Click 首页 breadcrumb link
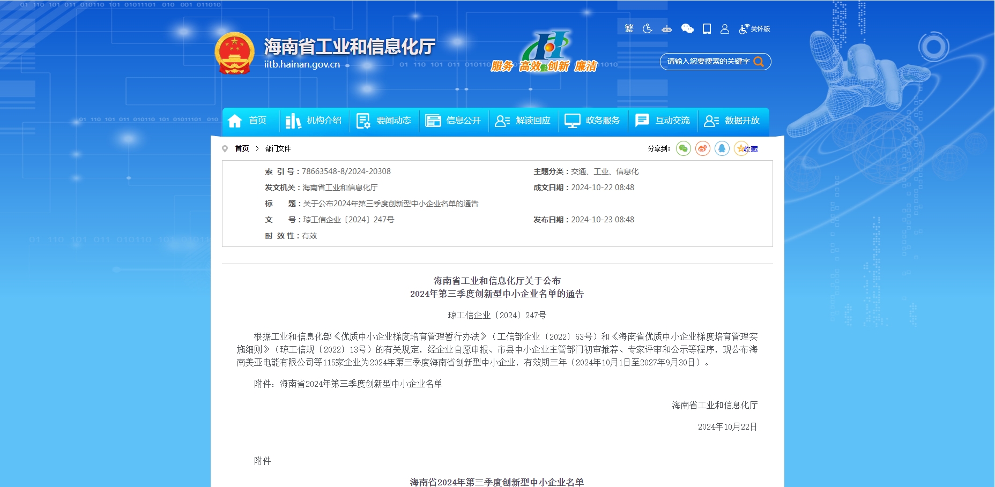 pyautogui.click(x=242, y=148)
